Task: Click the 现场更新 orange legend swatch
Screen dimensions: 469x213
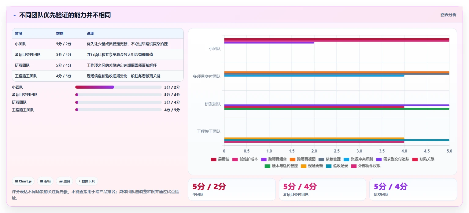Action: [304, 166]
